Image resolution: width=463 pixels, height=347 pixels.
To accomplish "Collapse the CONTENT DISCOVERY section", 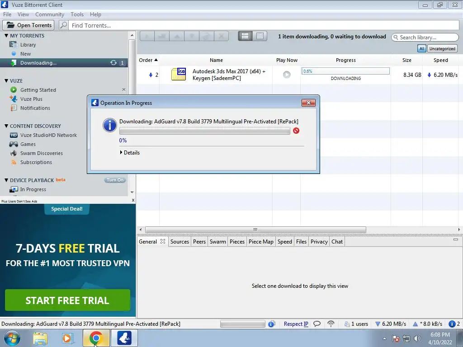I will coord(6,126).
